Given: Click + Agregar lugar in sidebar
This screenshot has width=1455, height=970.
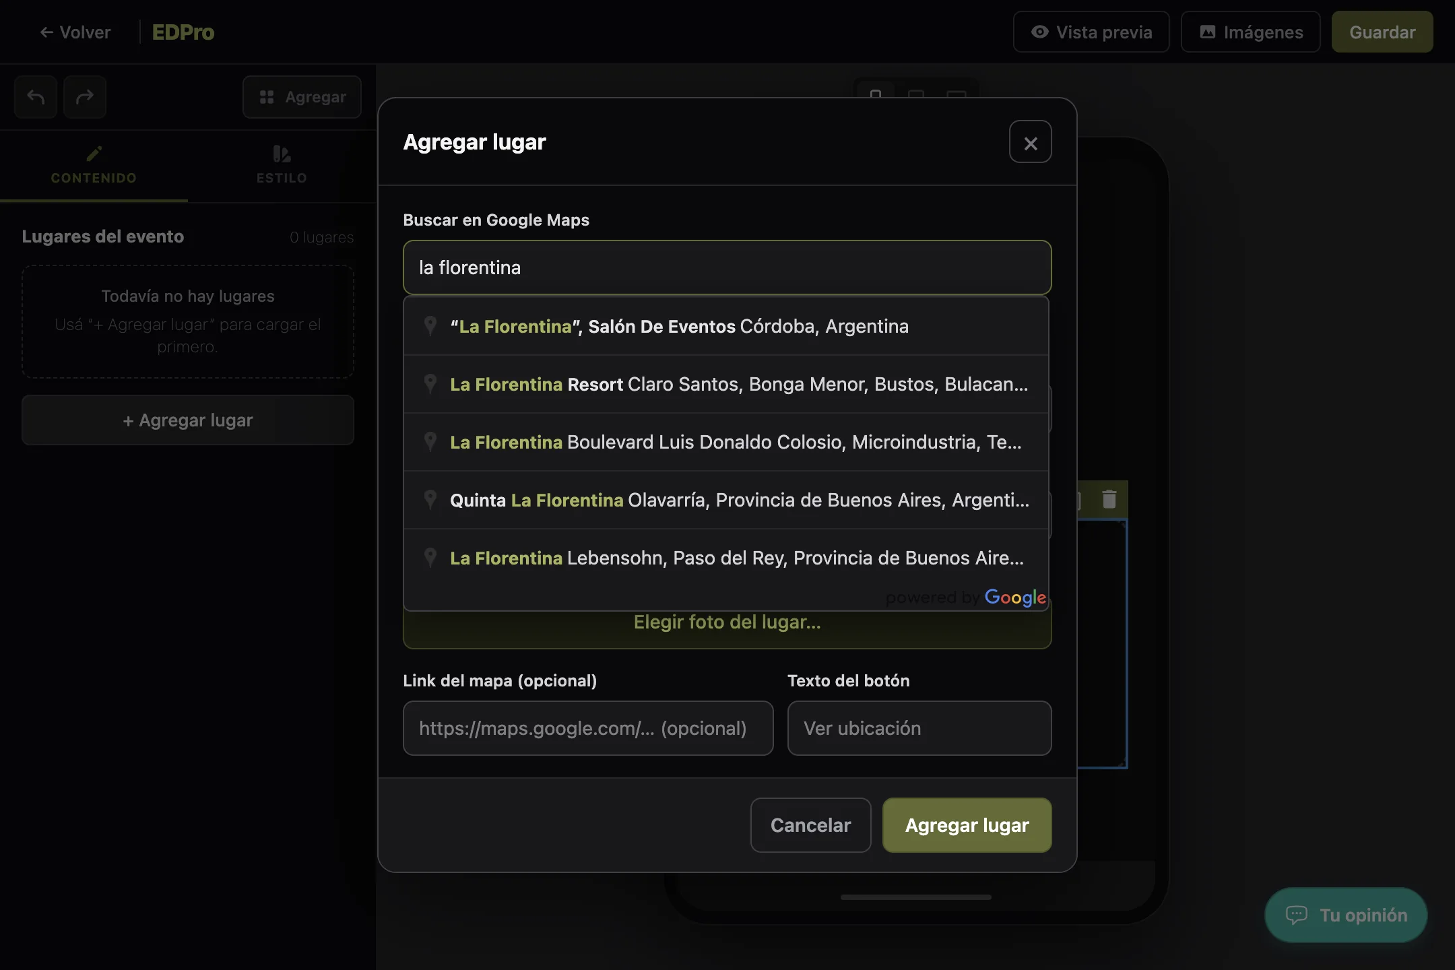Looking at the screenshot, I should (188, 420).
